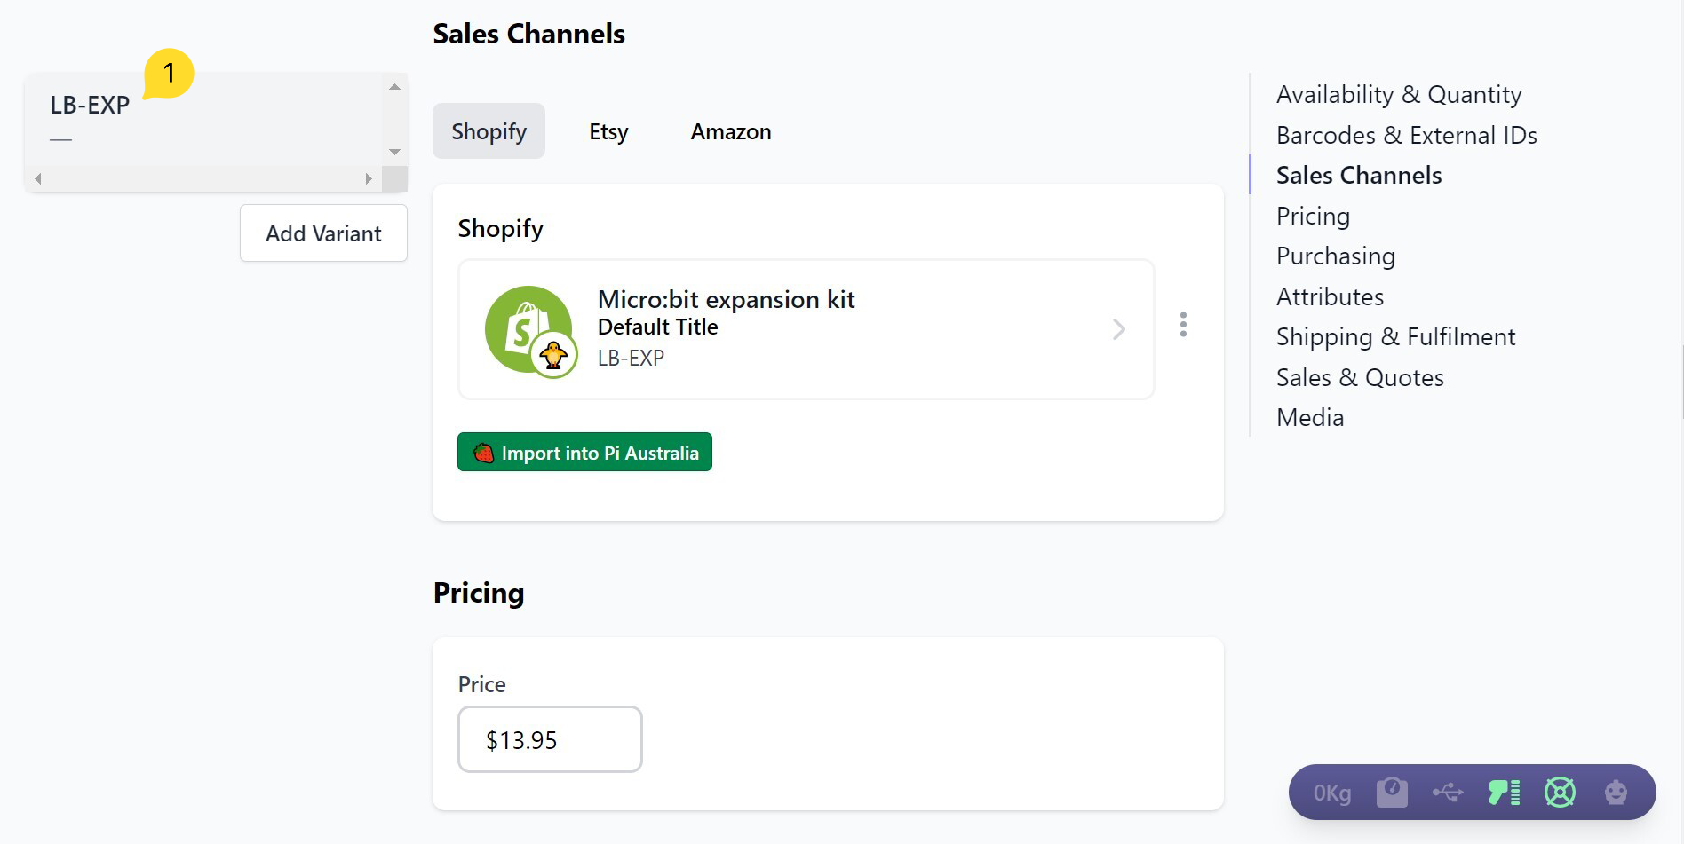Image resolution: width=1684 pixels, height=844 pixels.
Task: Click the Add Variant button
Action: [x=323, y=233]
